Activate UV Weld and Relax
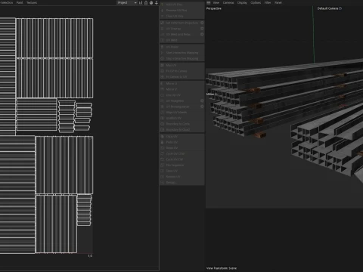The image size is (363, 272). [179, 35]
